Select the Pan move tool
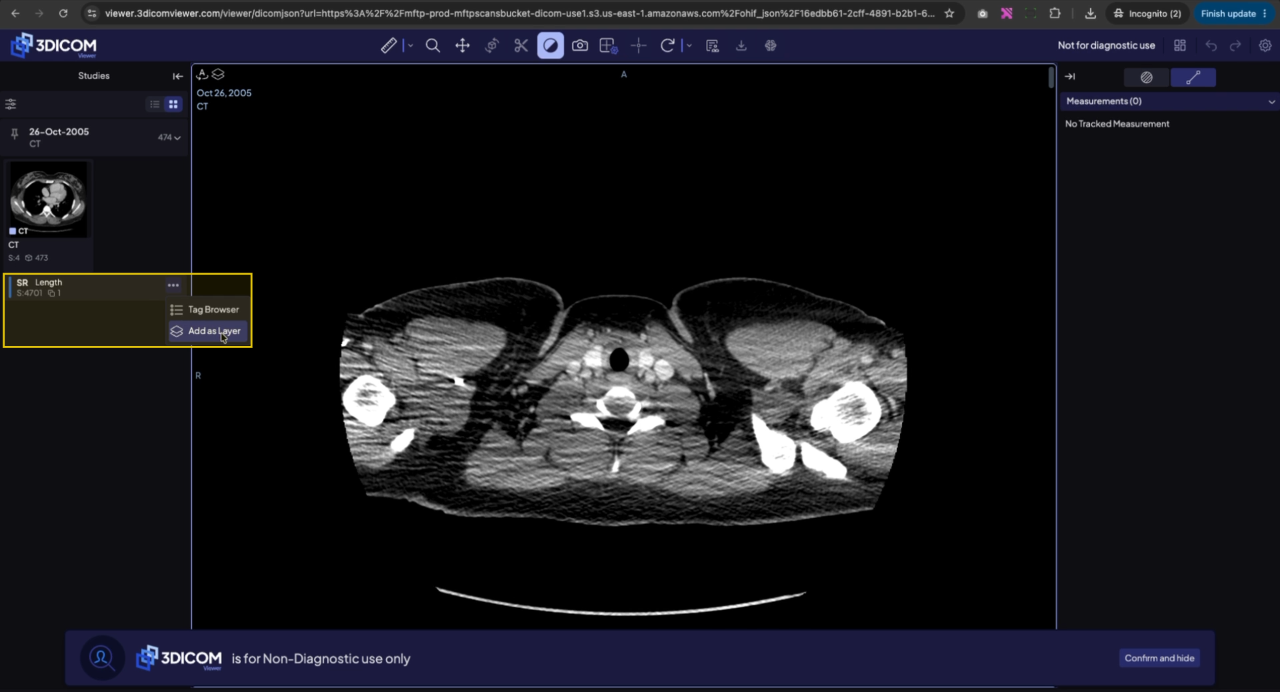Screen dimensions: 1280x692 [462, 45]
